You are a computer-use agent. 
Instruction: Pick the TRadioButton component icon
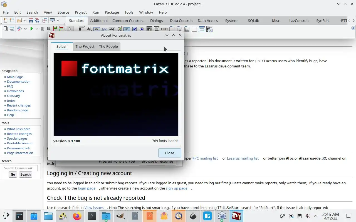coord(142,29)
